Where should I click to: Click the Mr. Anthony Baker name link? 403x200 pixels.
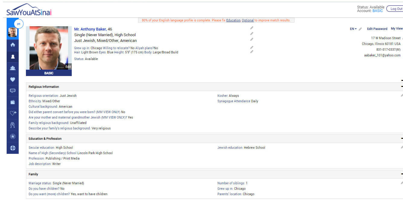coord(90,29)
